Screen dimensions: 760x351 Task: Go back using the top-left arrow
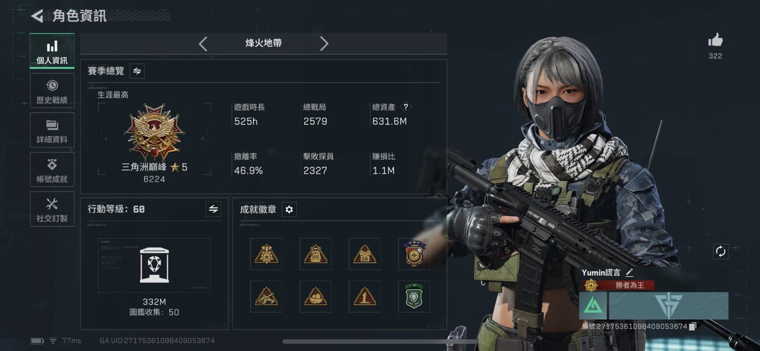click(37, 15)
